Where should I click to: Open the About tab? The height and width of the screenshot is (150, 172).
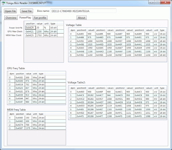pyautogui.click(x=81, y=18)
